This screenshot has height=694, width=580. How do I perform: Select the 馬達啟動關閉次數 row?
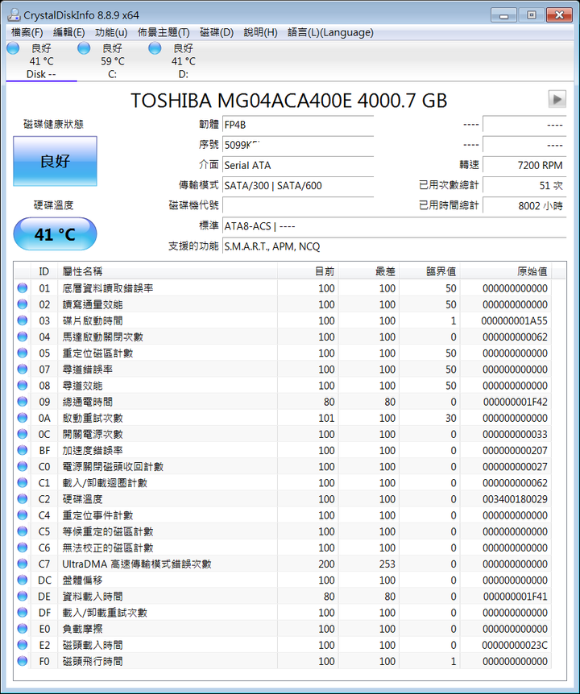283,337
